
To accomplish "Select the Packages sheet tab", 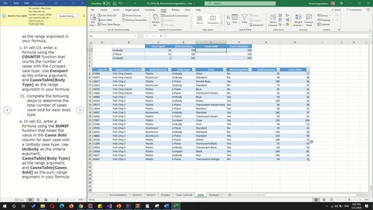I will [x=214, y=195].
